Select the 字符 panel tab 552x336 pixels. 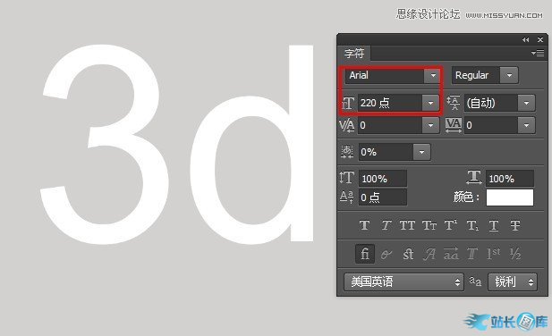[353, 54]
